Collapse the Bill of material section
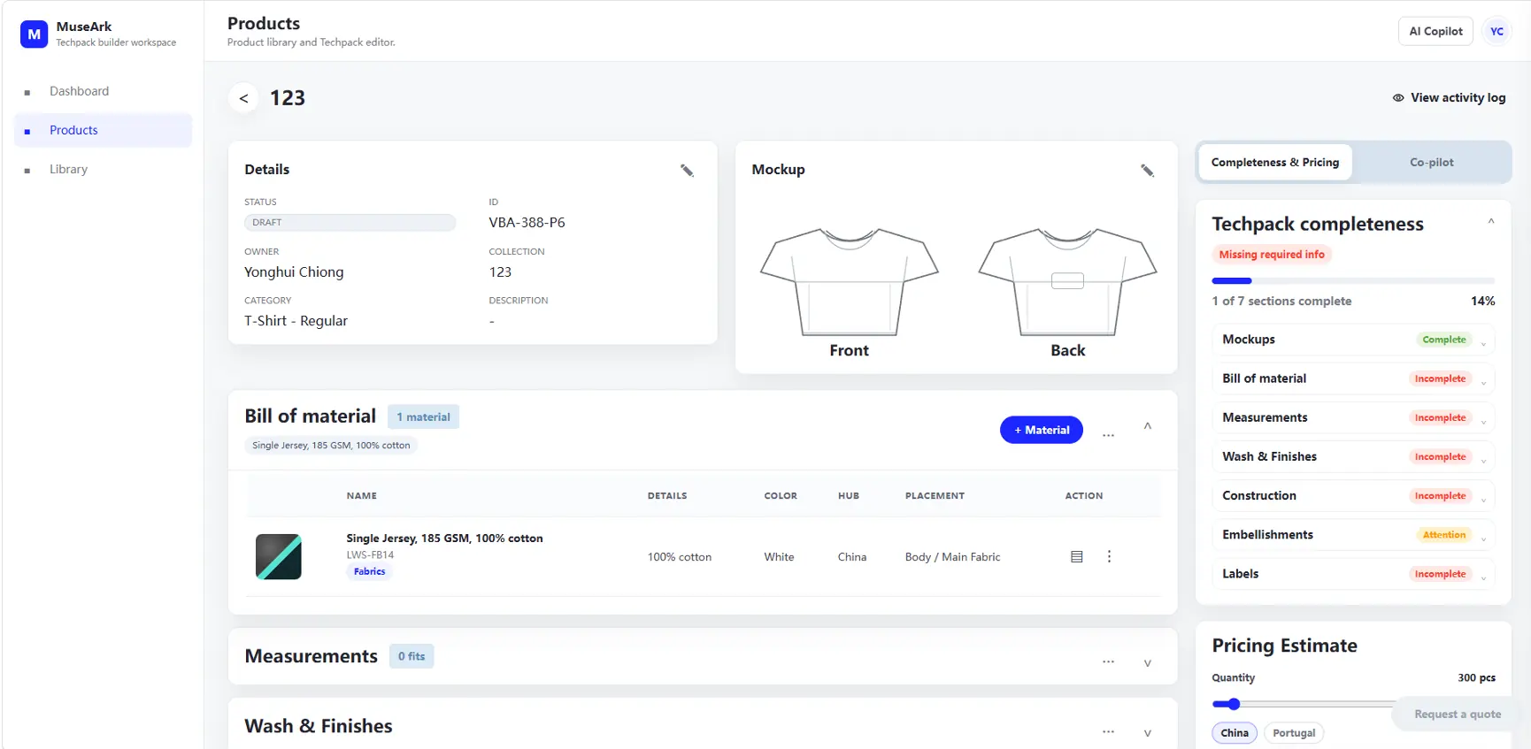Screen dimensions: 1531x749 (1148, 427)
